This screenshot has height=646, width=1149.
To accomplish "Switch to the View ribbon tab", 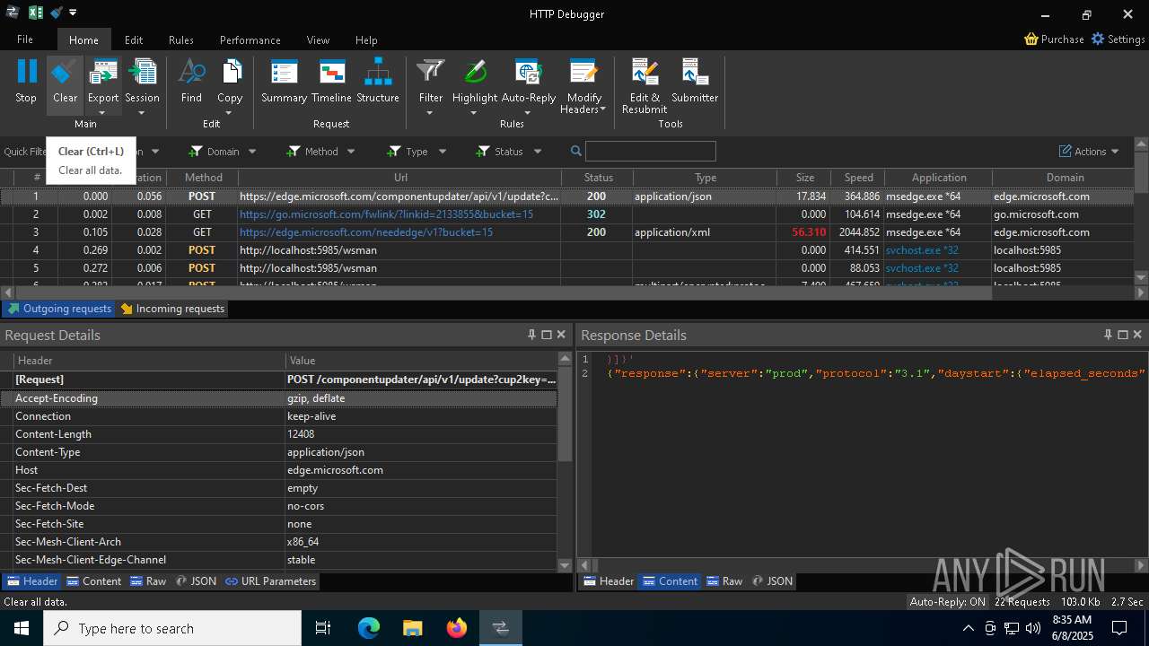I will pos(318,39).
